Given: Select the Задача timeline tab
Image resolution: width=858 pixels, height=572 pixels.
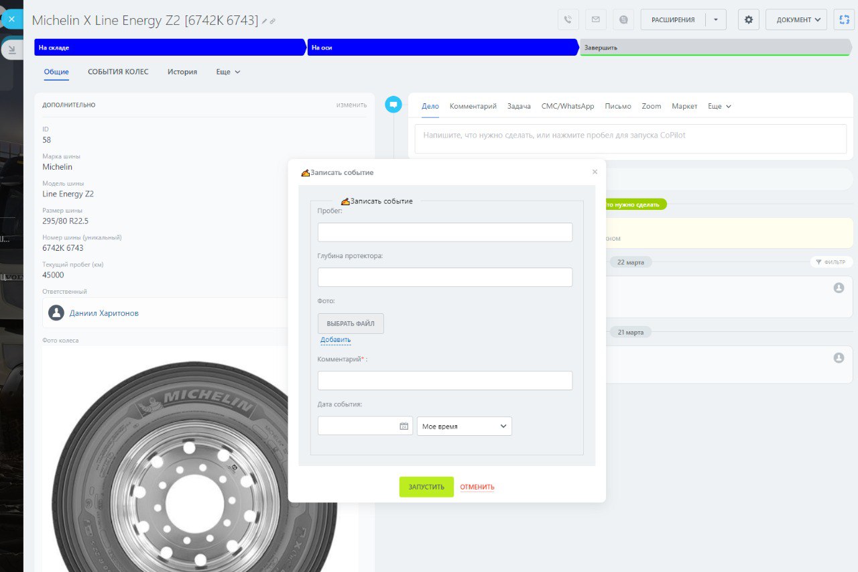Looking at the screenshot, I should coord(519,106).
